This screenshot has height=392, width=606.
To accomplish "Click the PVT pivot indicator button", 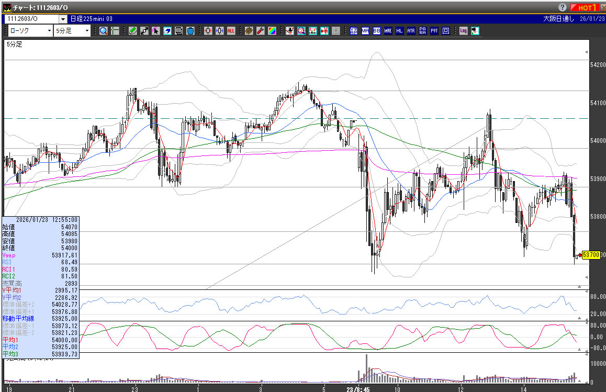I will (x=434, y=31).
